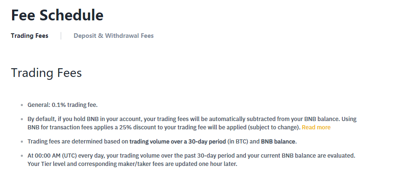Click the sentence starting By default, if you hold BNB

pos(125,119)
